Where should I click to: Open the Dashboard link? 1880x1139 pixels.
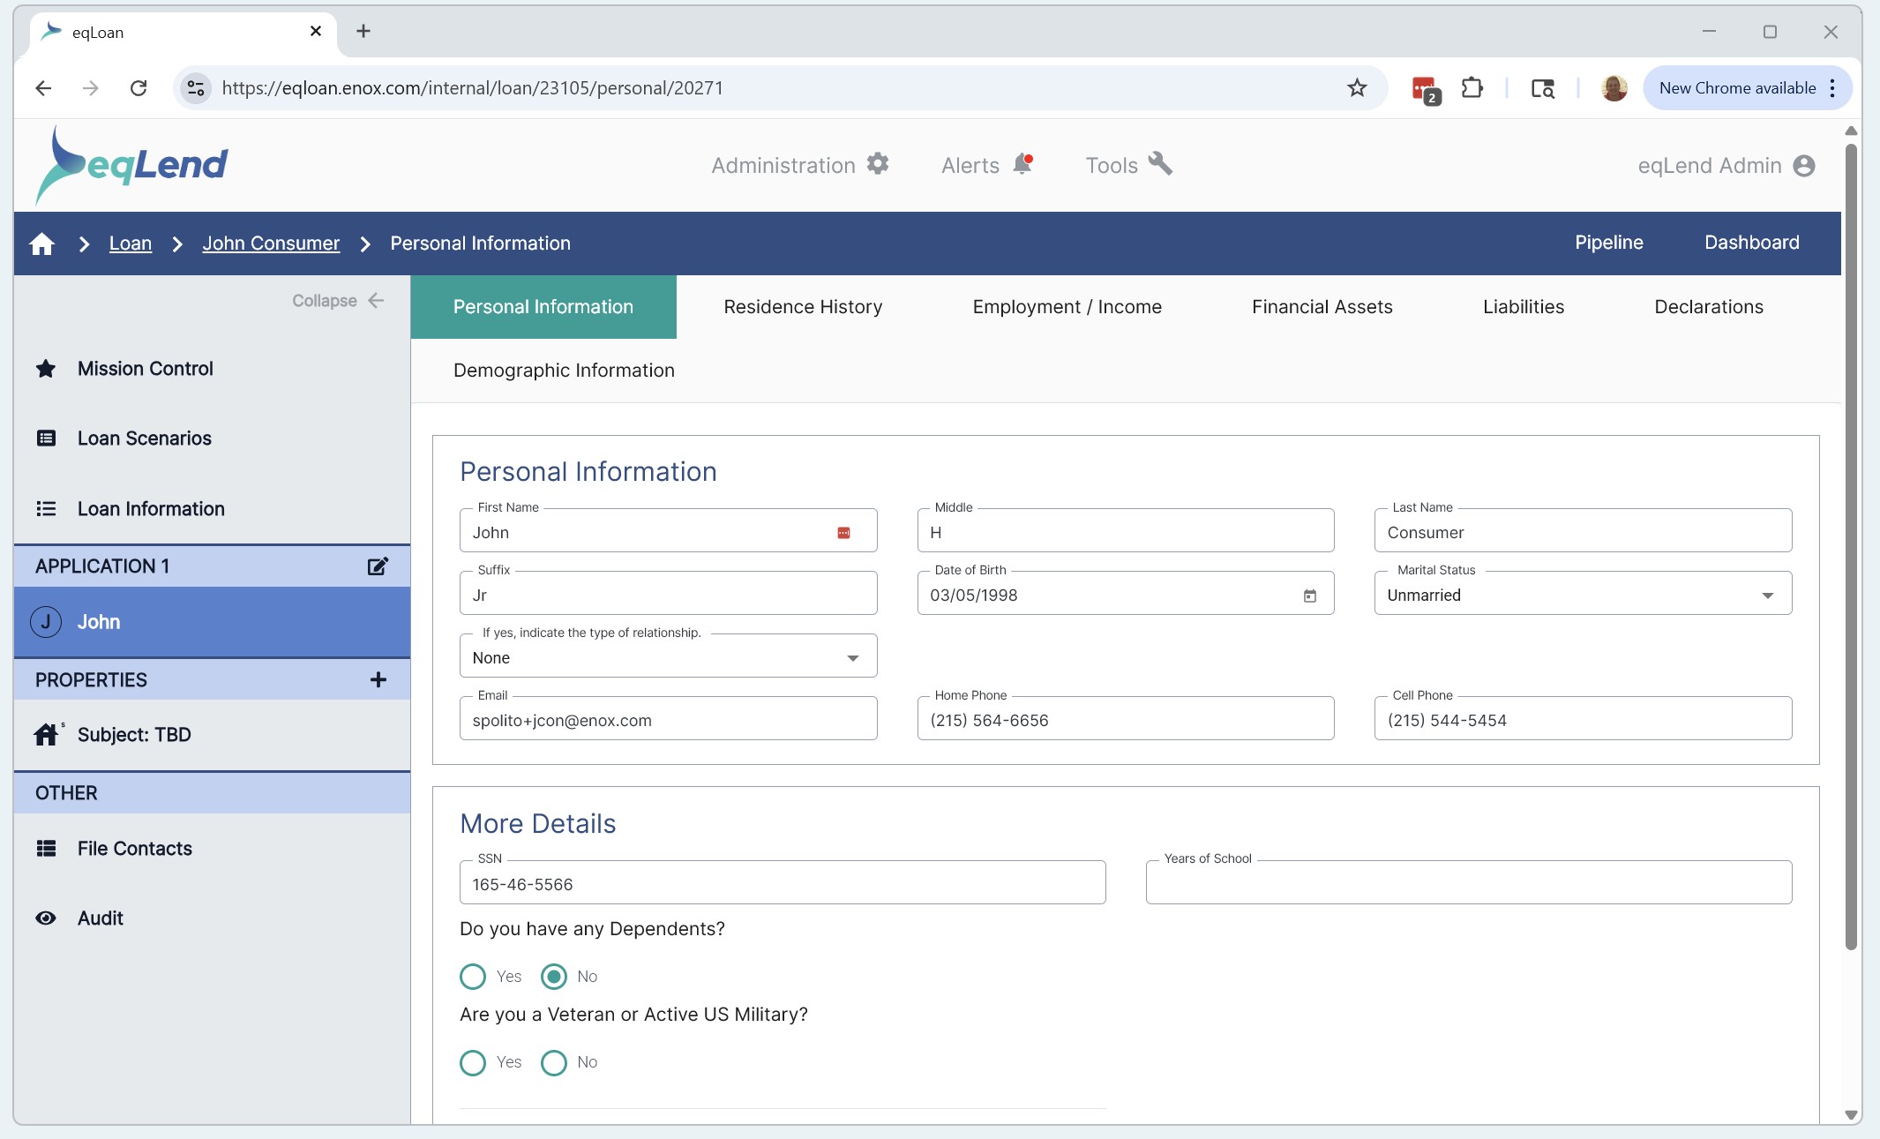pos(1752,243)
